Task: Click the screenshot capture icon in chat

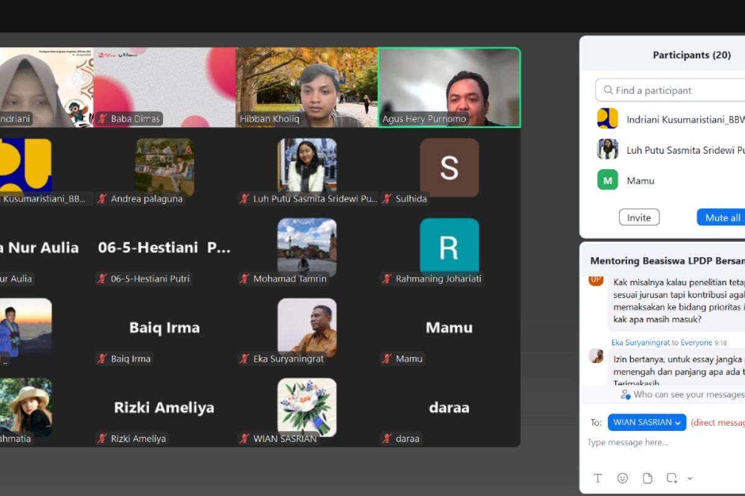Action: (x=672, y=478)
